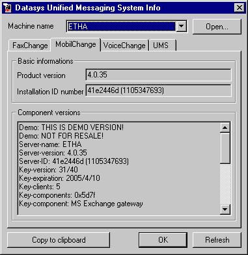Select line 'Server-name: ETHA'
Image resolution: width=248 pixels, height=255 pixels.
tap(50, 144)
